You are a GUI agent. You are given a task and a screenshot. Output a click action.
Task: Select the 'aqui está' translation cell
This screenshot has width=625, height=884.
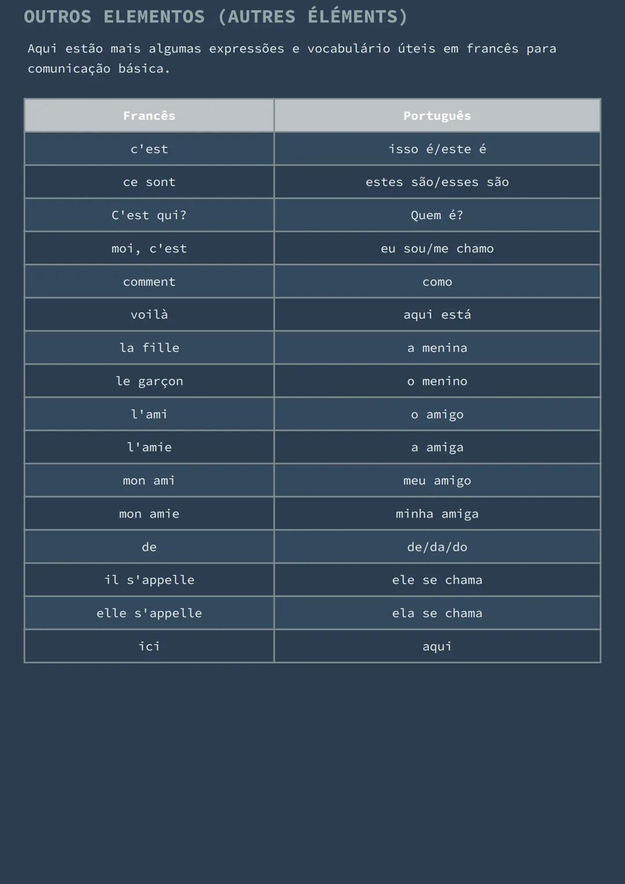(437, 315)
